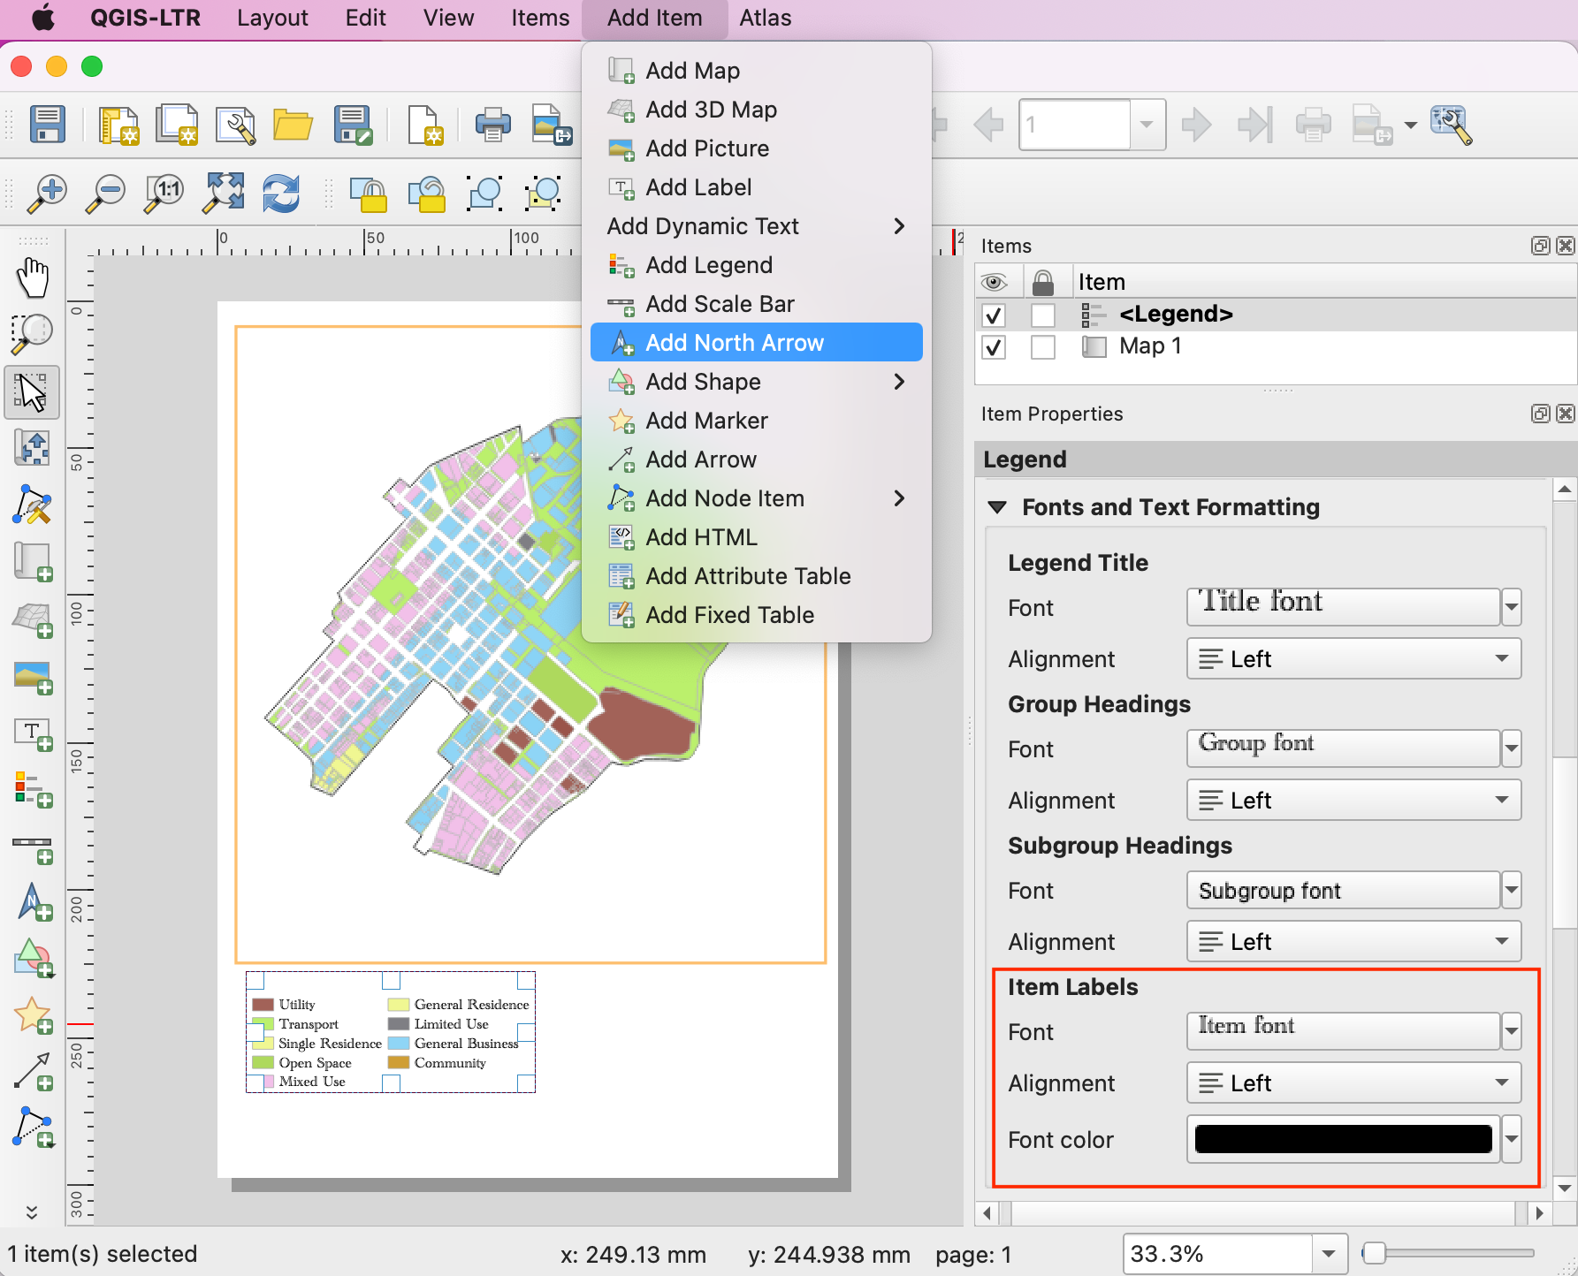1578x1276 pixels.
Task: Click the Open folder icon
Action: [x=293, y=125]
